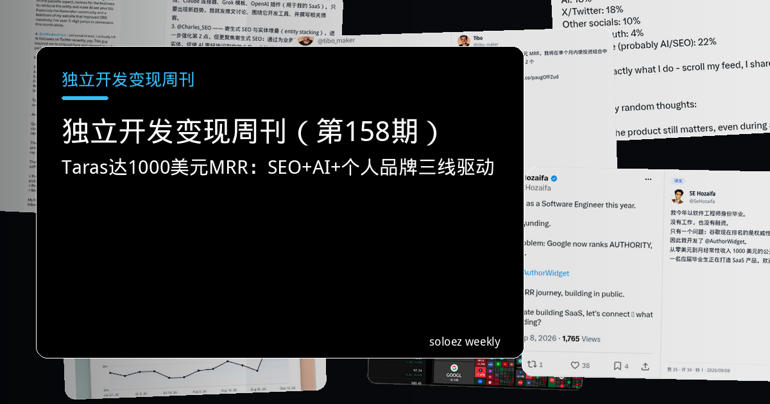Click Tibo's avatar in the top card
This screenshot has height=404, width=770.
pos(463,40)
